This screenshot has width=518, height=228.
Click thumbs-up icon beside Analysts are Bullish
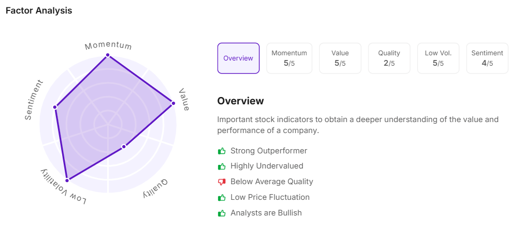point(222,213)
